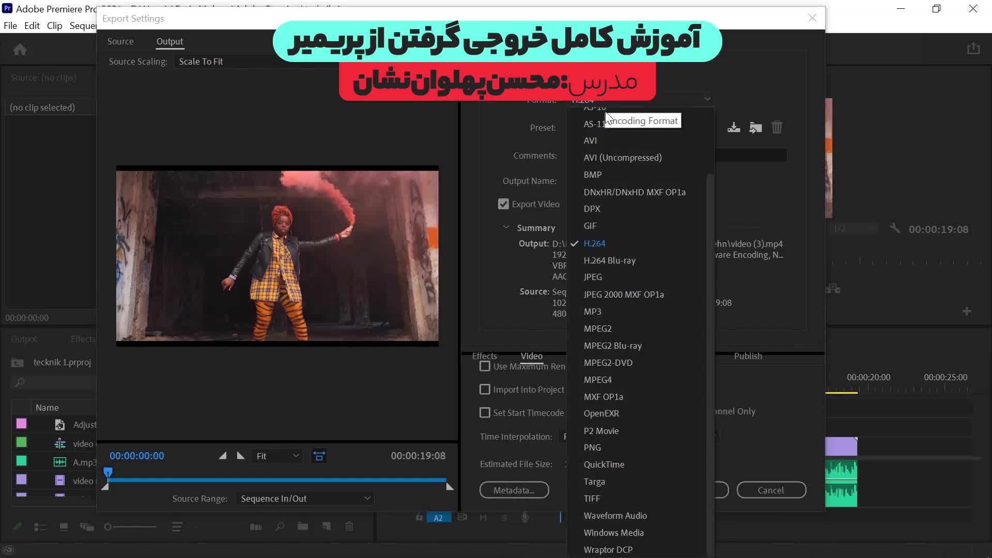
Task: Click the Delete Preset trash icon
Action: tap(777, 128)
